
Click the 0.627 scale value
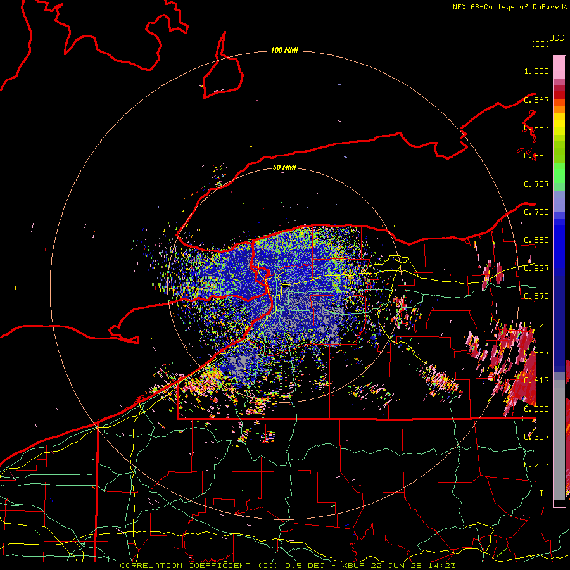coord(536,269)
